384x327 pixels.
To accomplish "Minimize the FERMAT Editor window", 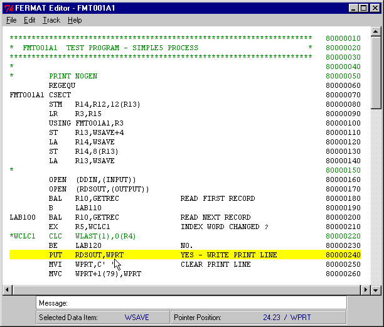I will pyautogui.click(x=353, y=8).
